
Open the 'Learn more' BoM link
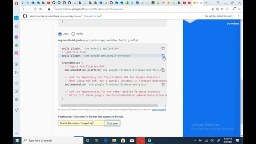tap(158, 110)
